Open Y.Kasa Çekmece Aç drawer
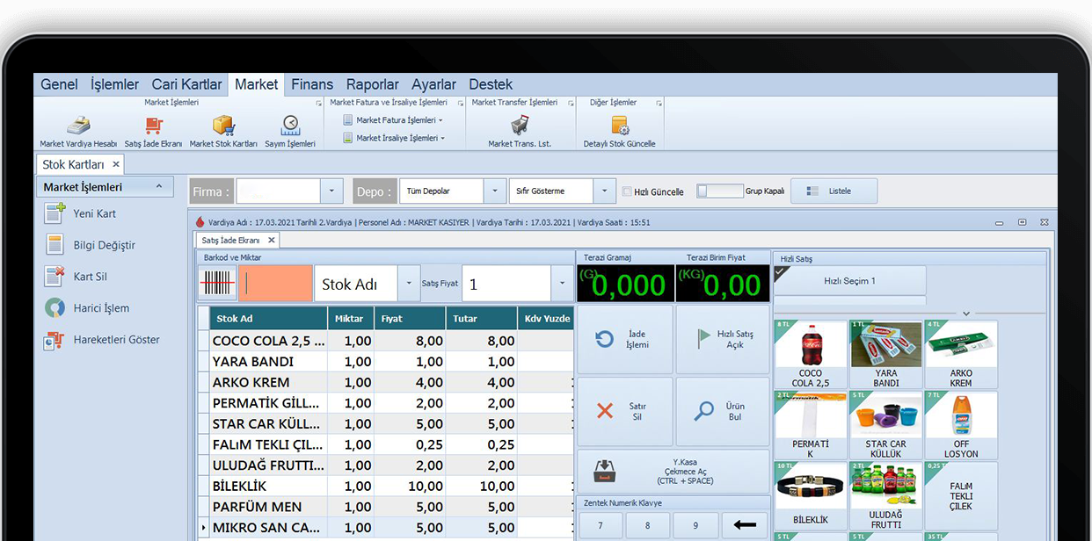The image size is (1092, 541). click(x=673, y=472)
